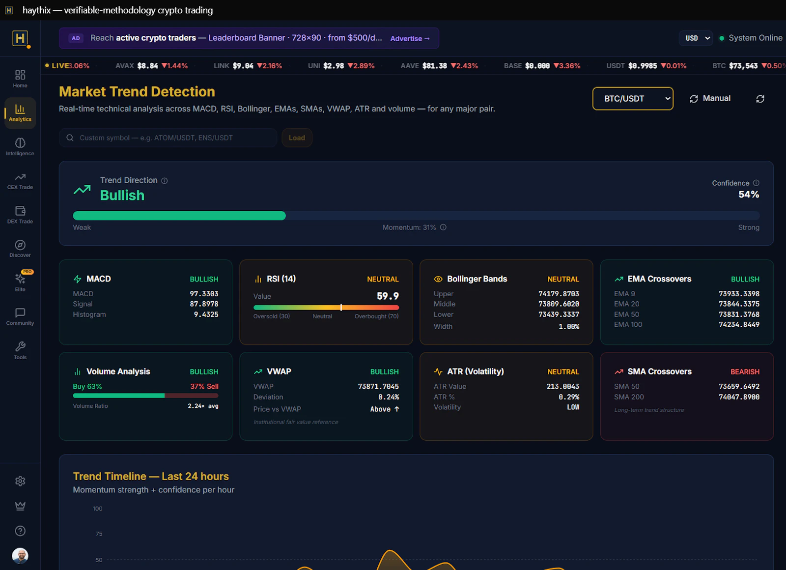Click the SMA Crossovers BEARISH label
This screenshot has width=786, height=570.
[745, 371]
